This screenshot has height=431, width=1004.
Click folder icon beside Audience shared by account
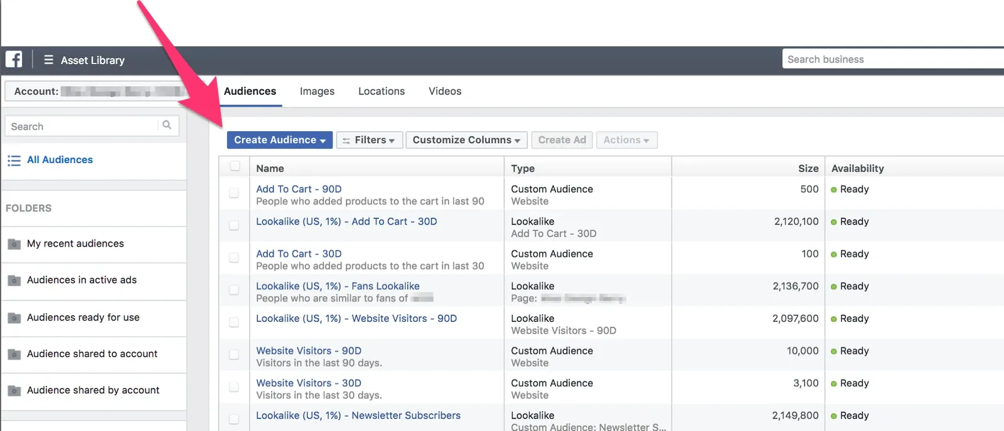(x=14, y=391)
